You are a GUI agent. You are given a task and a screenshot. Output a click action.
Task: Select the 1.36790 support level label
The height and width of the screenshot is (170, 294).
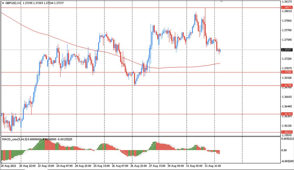[287, 86]
